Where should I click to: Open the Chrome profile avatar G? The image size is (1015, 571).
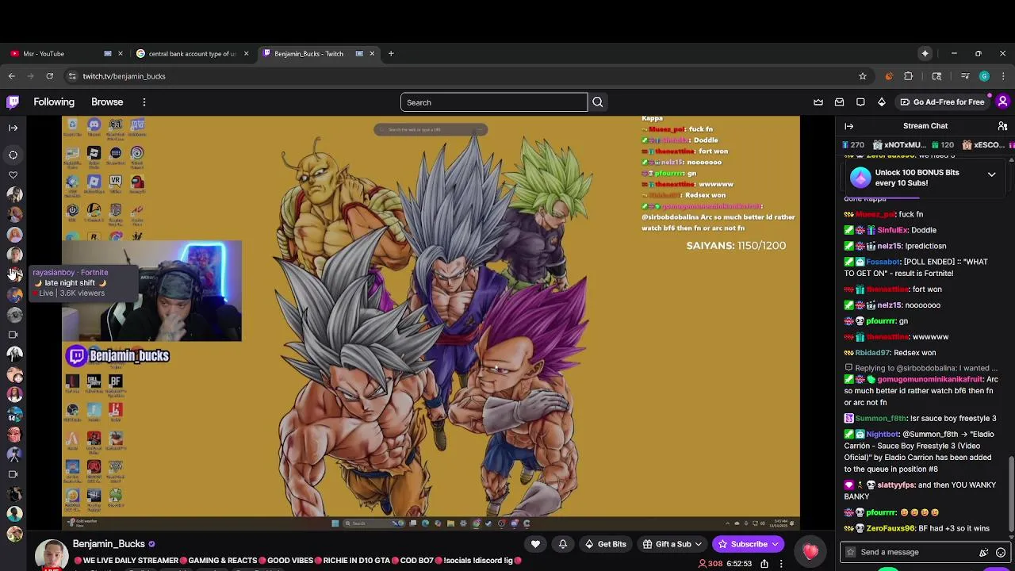click(984, 76)
